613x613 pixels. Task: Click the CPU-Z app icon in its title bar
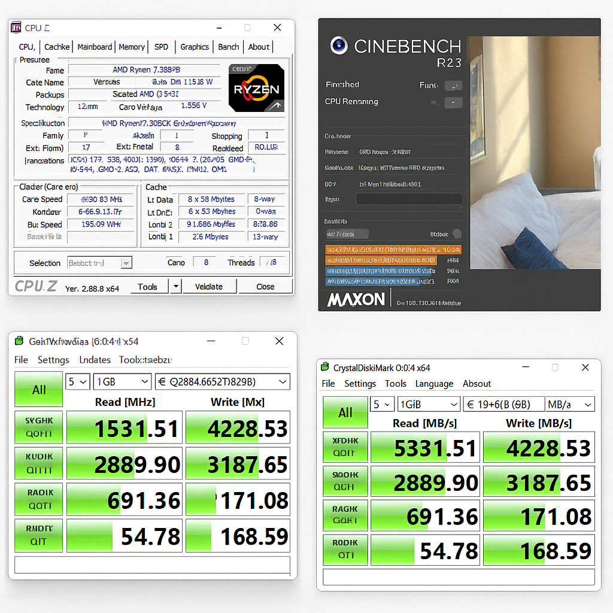coord(16,28)
